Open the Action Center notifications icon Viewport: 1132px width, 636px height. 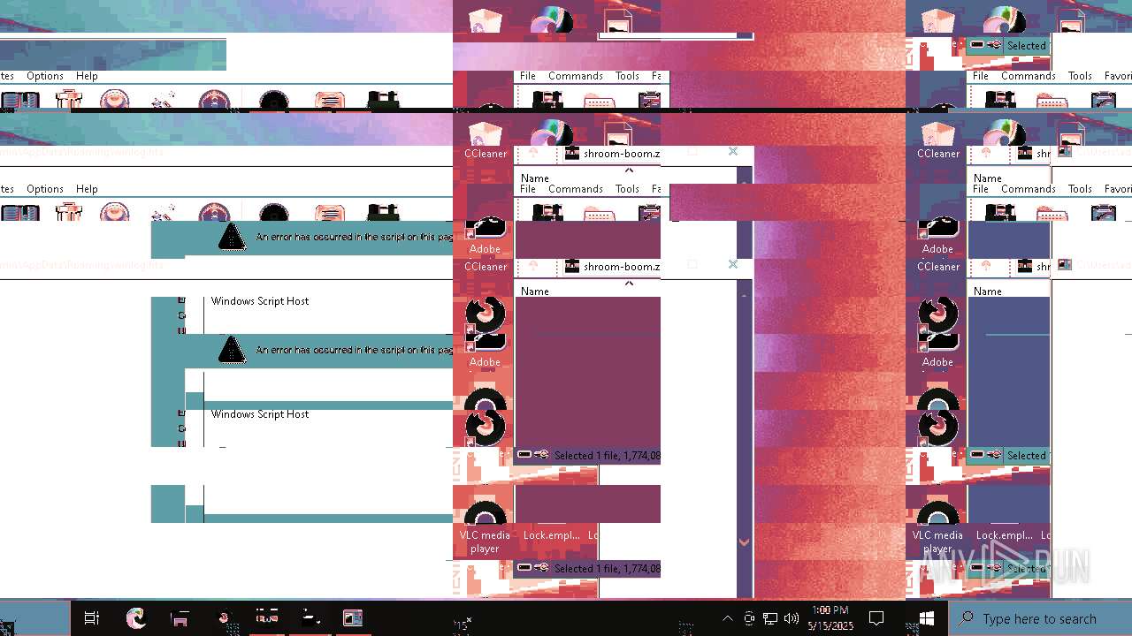coord(876,618)
